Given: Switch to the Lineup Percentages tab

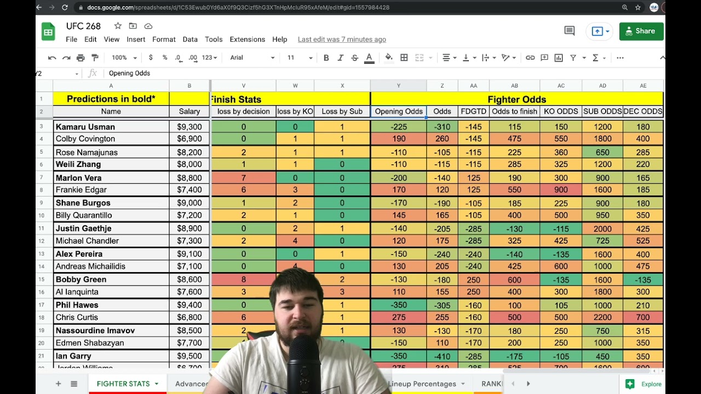Looking at the screenshot, I should pos(422,384).
